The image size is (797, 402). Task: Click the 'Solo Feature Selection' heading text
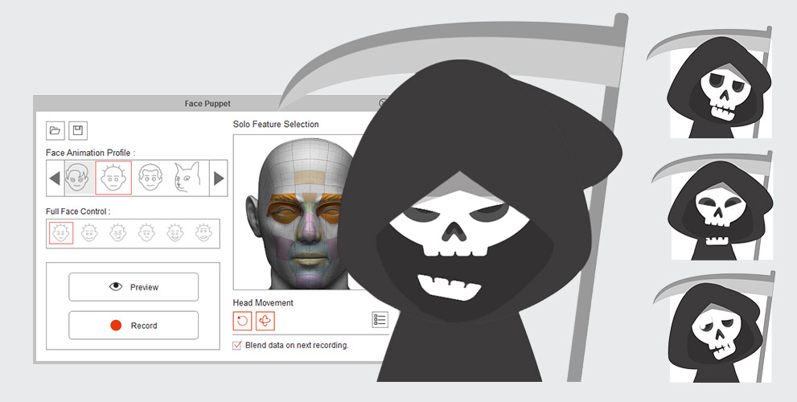coord(276,124)
